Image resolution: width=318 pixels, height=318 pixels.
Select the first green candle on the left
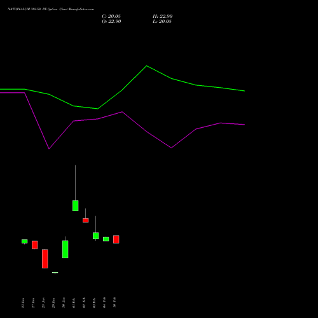click(x=25, y=241)
